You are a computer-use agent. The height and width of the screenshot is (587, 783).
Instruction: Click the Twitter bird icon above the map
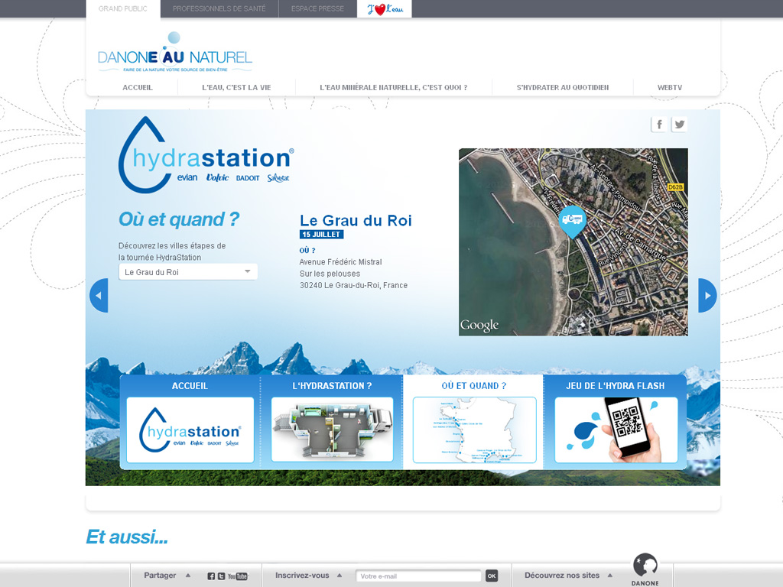pyautogui.click(x=679, y=125)
